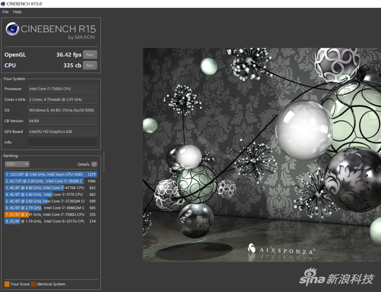Image resolution: width=381 pixels, height=292 pixels.
Task: Select ranking row 2 Core i7-3930K
Action: 51,181
